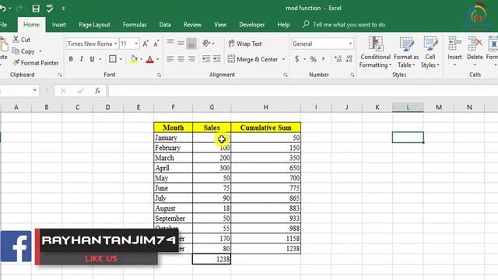Open the General number format dropdown
The height and width of the screenshot is (280, 498).
click(350, 44)
